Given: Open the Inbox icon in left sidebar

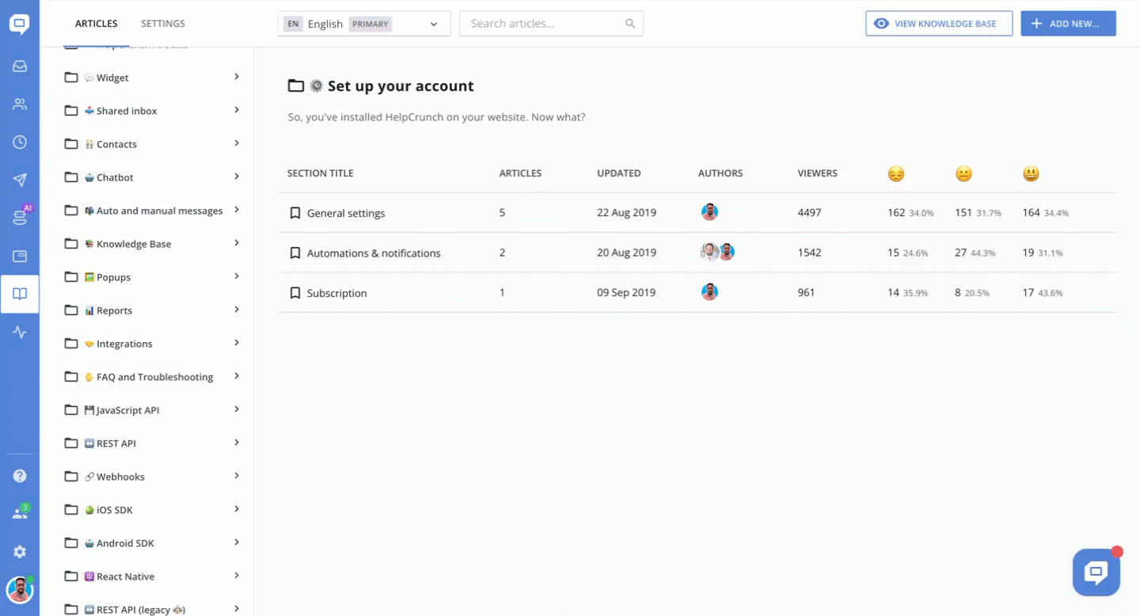Looking at the screenshot, I should point(20,67).
